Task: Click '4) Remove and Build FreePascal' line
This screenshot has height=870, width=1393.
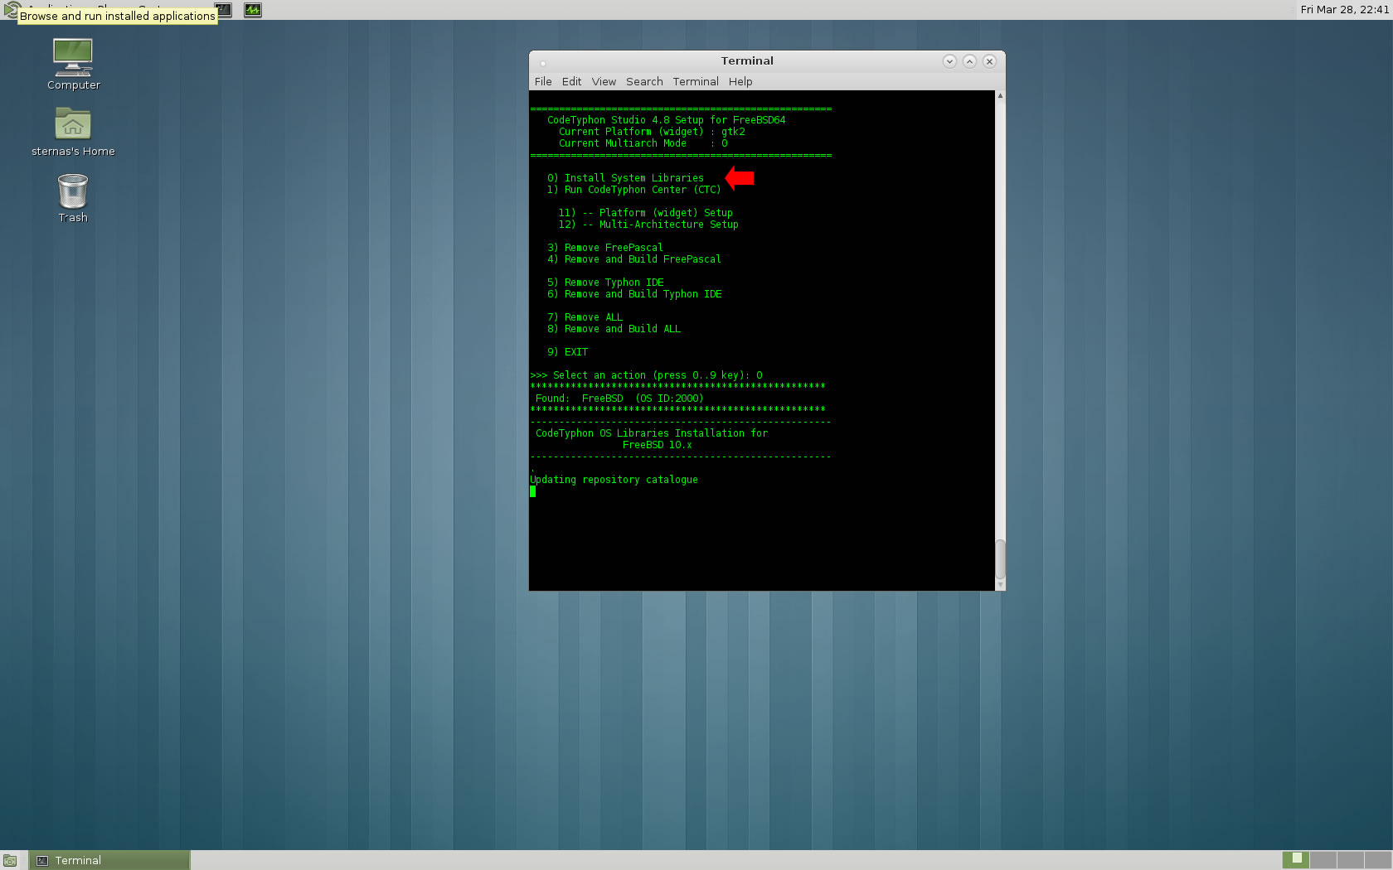Action: point(634,259)
